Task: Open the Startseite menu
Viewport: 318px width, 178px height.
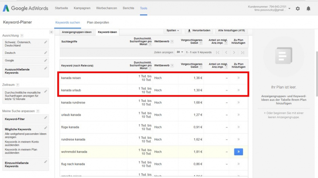Action: [61, 8]
